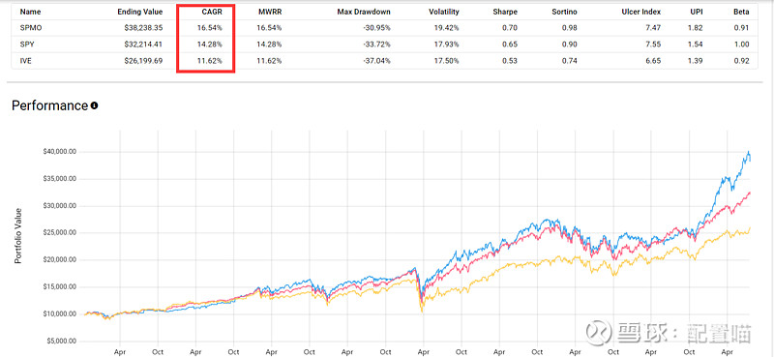774x357 pixels.
Task: Click IVE UPI value 1.39
Action: pos(696,61)
